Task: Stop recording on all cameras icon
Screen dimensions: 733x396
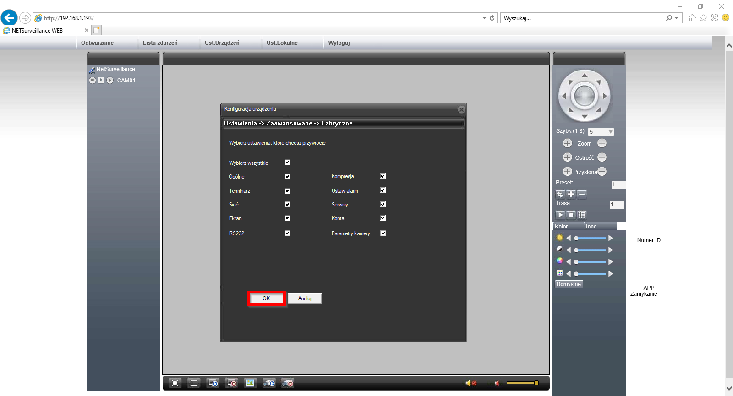Action: 287,383
